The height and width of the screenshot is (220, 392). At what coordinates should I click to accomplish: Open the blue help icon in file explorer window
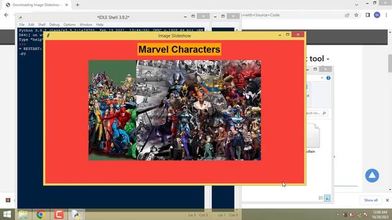pyautogui.click(x=328, y=78)
